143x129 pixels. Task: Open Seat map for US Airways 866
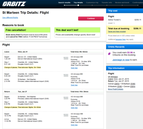pos(74,108)
